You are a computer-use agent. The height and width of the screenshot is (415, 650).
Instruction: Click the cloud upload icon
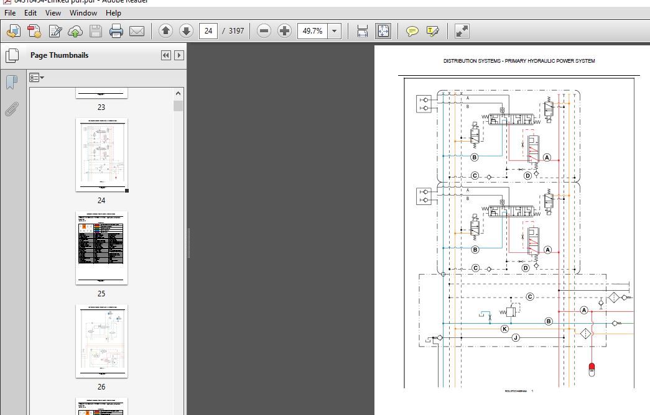[x=75, y=31]
